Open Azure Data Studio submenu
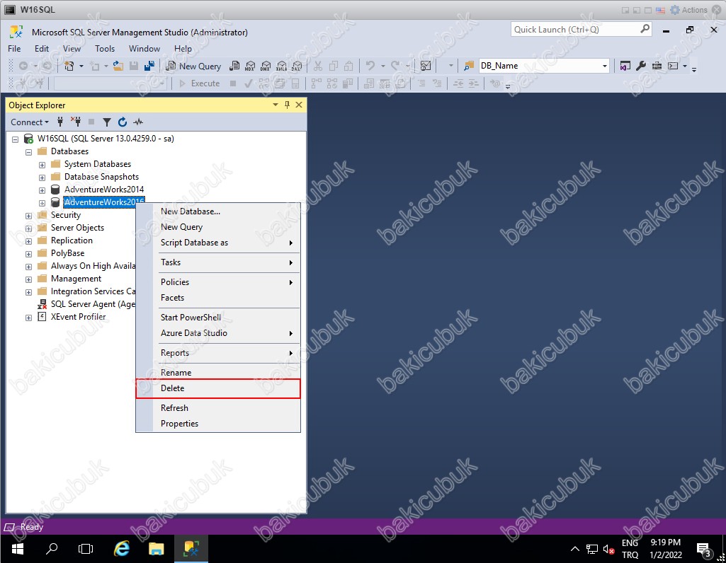This screenshot has width=726, height=563. 218,333
